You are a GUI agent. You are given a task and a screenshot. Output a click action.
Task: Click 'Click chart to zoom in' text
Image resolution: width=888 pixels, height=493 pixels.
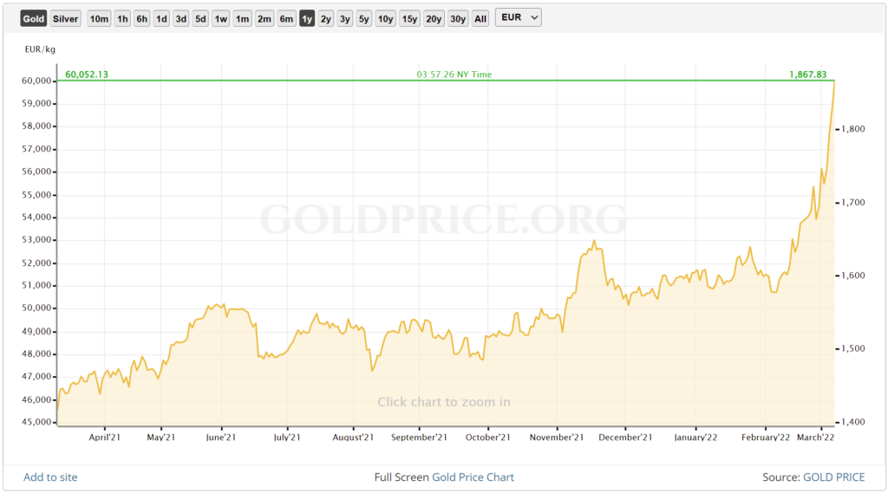[444, 402]
